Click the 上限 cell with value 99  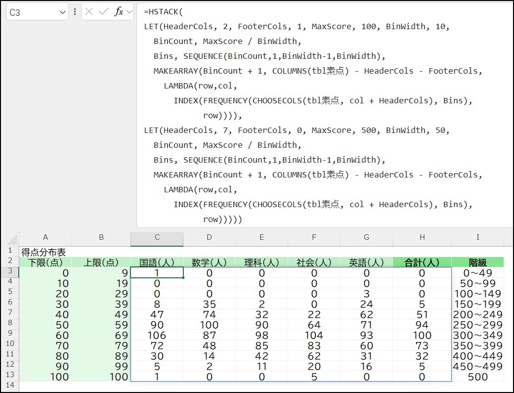(101, 366)
